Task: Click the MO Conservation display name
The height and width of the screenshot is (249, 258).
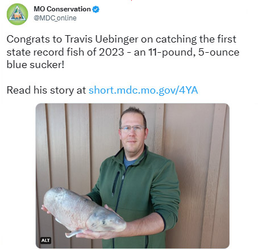Action: pyautogui.click(x=62, y=9)
